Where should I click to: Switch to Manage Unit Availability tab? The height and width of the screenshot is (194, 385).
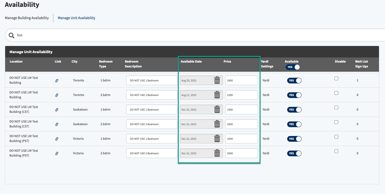point(77,18)
